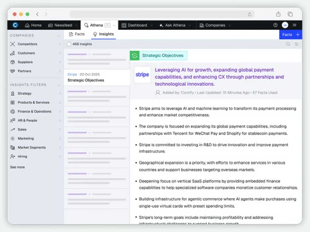Screen dimensions: 310x232
Task: Click the browser share icon
Action: click(x=278, y=14)
